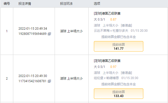Image resolution: width=168 pixels, height=103 pixels.
Task: Copy bet ID 1928087195694689 with copy icon
Action: (49, 34)
